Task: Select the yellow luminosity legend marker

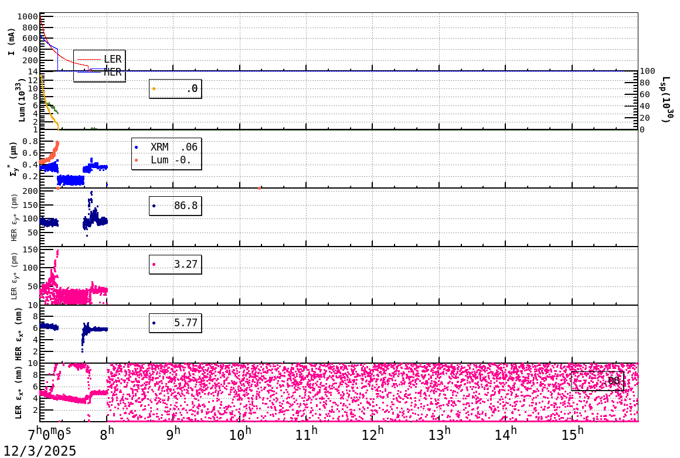Action: coord(154,89)
